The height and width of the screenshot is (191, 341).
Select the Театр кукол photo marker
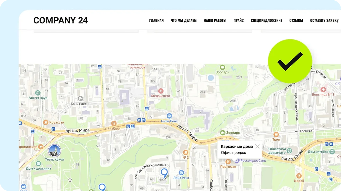tap(54, 151)
